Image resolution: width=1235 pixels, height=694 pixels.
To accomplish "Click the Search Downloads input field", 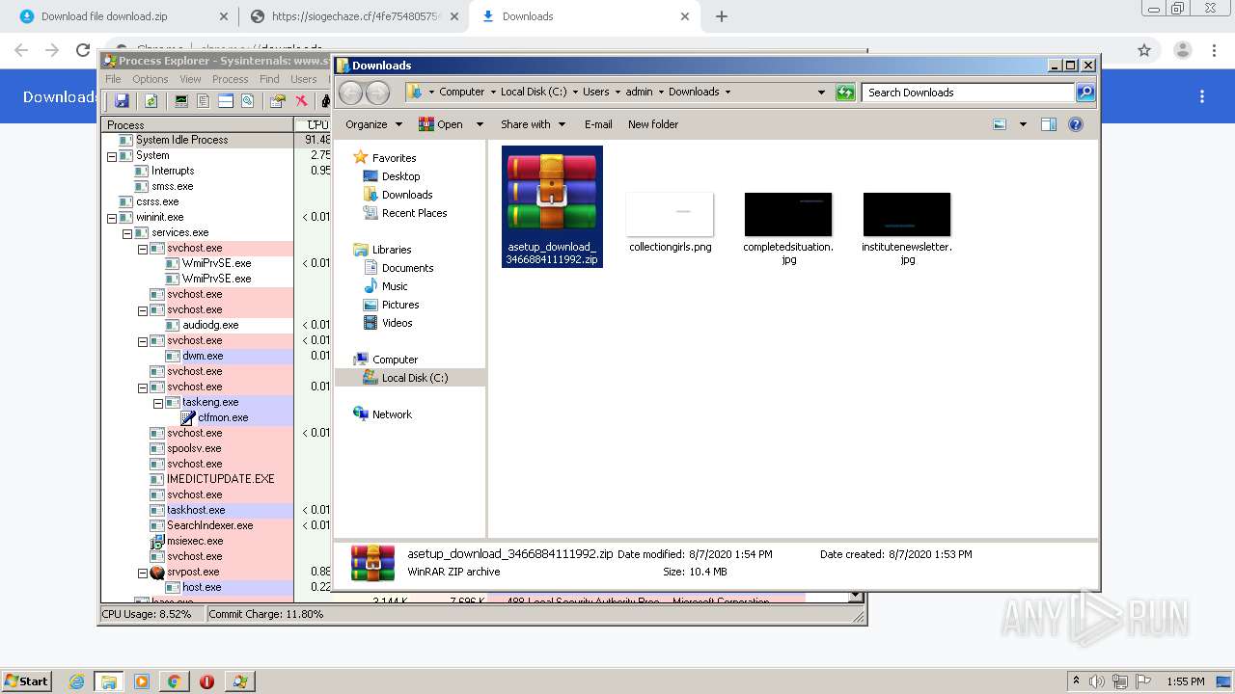I will pyautogui.click(x=968, y=93).
